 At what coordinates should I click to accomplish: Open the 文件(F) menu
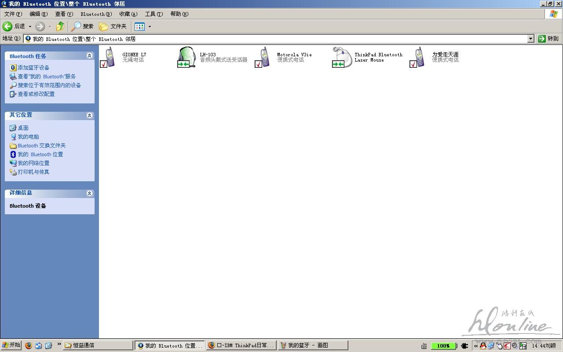[13, 14]
